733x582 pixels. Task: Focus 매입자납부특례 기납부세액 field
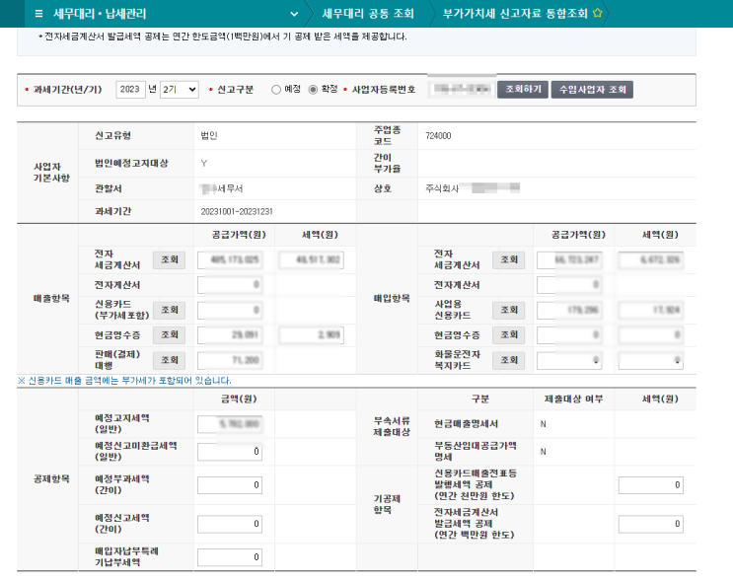[x=230, y=556]
